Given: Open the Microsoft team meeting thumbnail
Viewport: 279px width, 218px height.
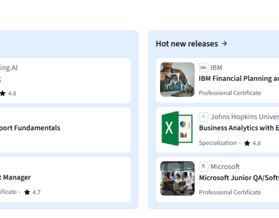Looking at the screenshot, I should 177,179.
